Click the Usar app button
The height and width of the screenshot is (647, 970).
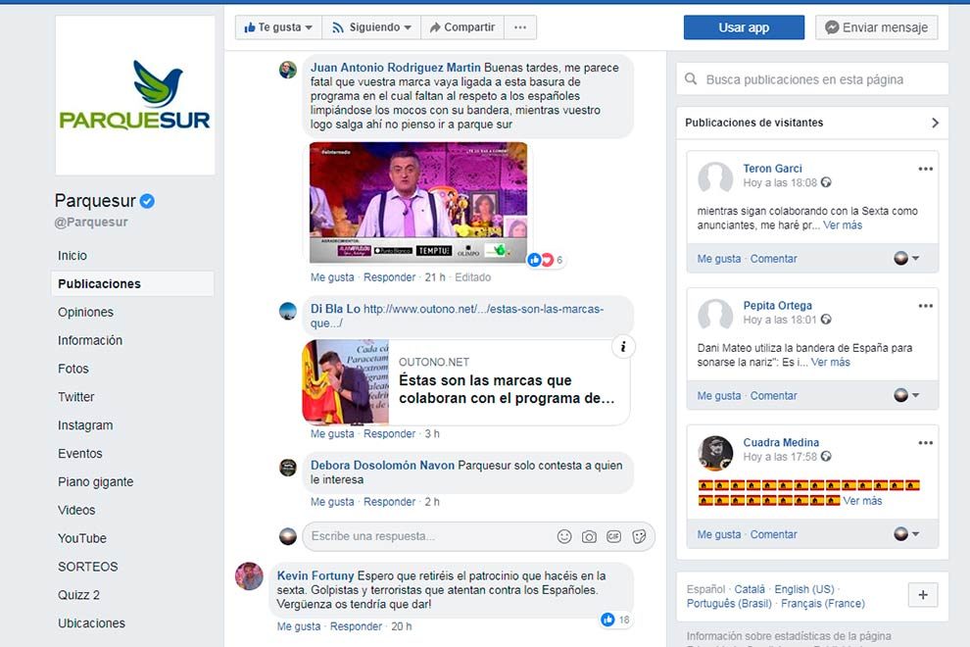(745, 27)
